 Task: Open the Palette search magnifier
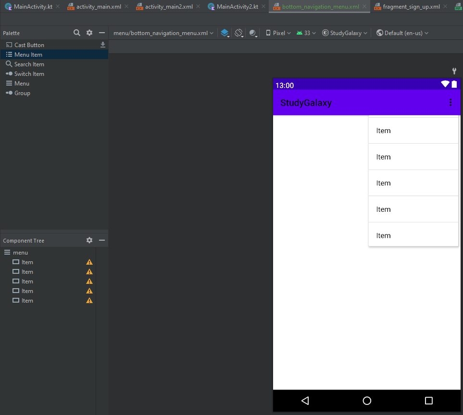coord(76,33)
